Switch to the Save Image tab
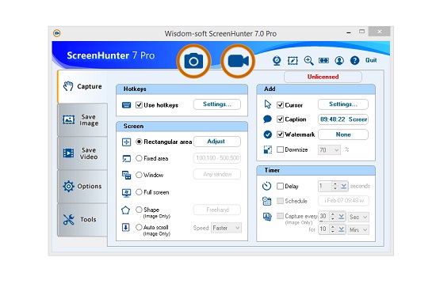The width and height of the screenshot is (436, 295). point(82,120)
